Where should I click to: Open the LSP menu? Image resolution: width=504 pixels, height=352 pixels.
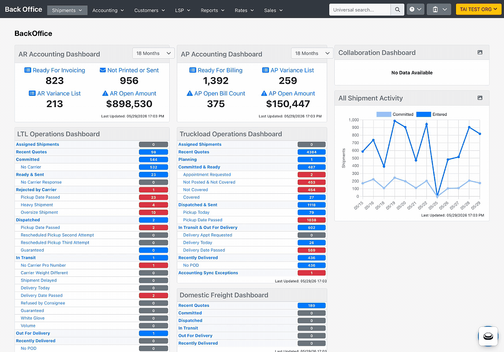tap(183, 10)
